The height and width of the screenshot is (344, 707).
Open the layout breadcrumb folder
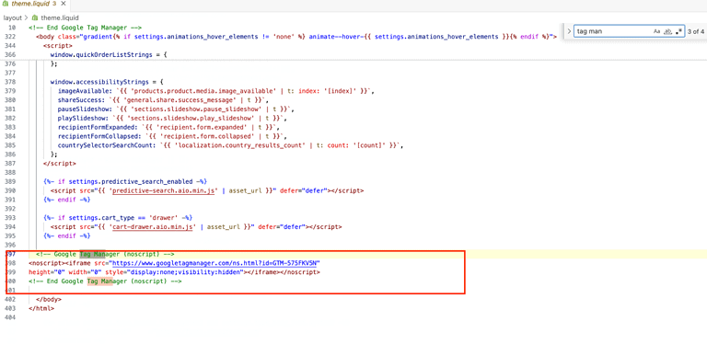(13, 18)
